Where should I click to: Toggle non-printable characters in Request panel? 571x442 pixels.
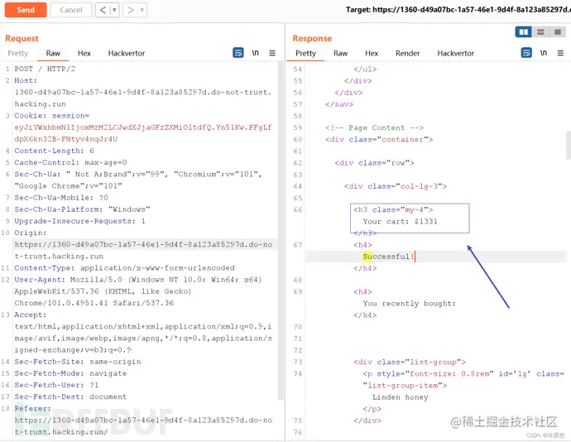[x=255, y=53]
